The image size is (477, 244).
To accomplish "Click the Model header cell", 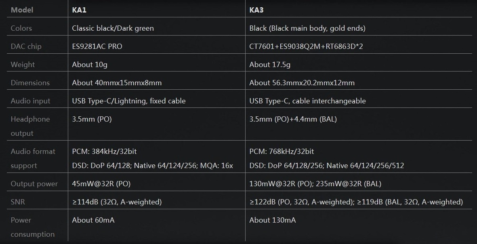I will pyautogui.click(x=22, y=10).
